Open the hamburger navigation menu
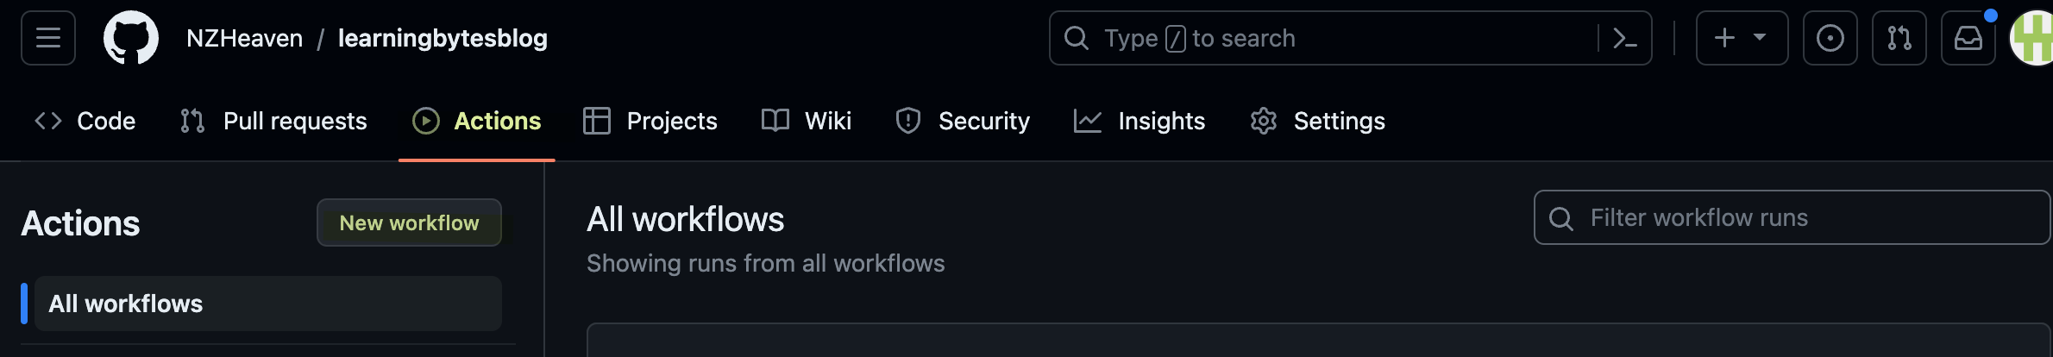2053x357 pixels. (48, 38)
